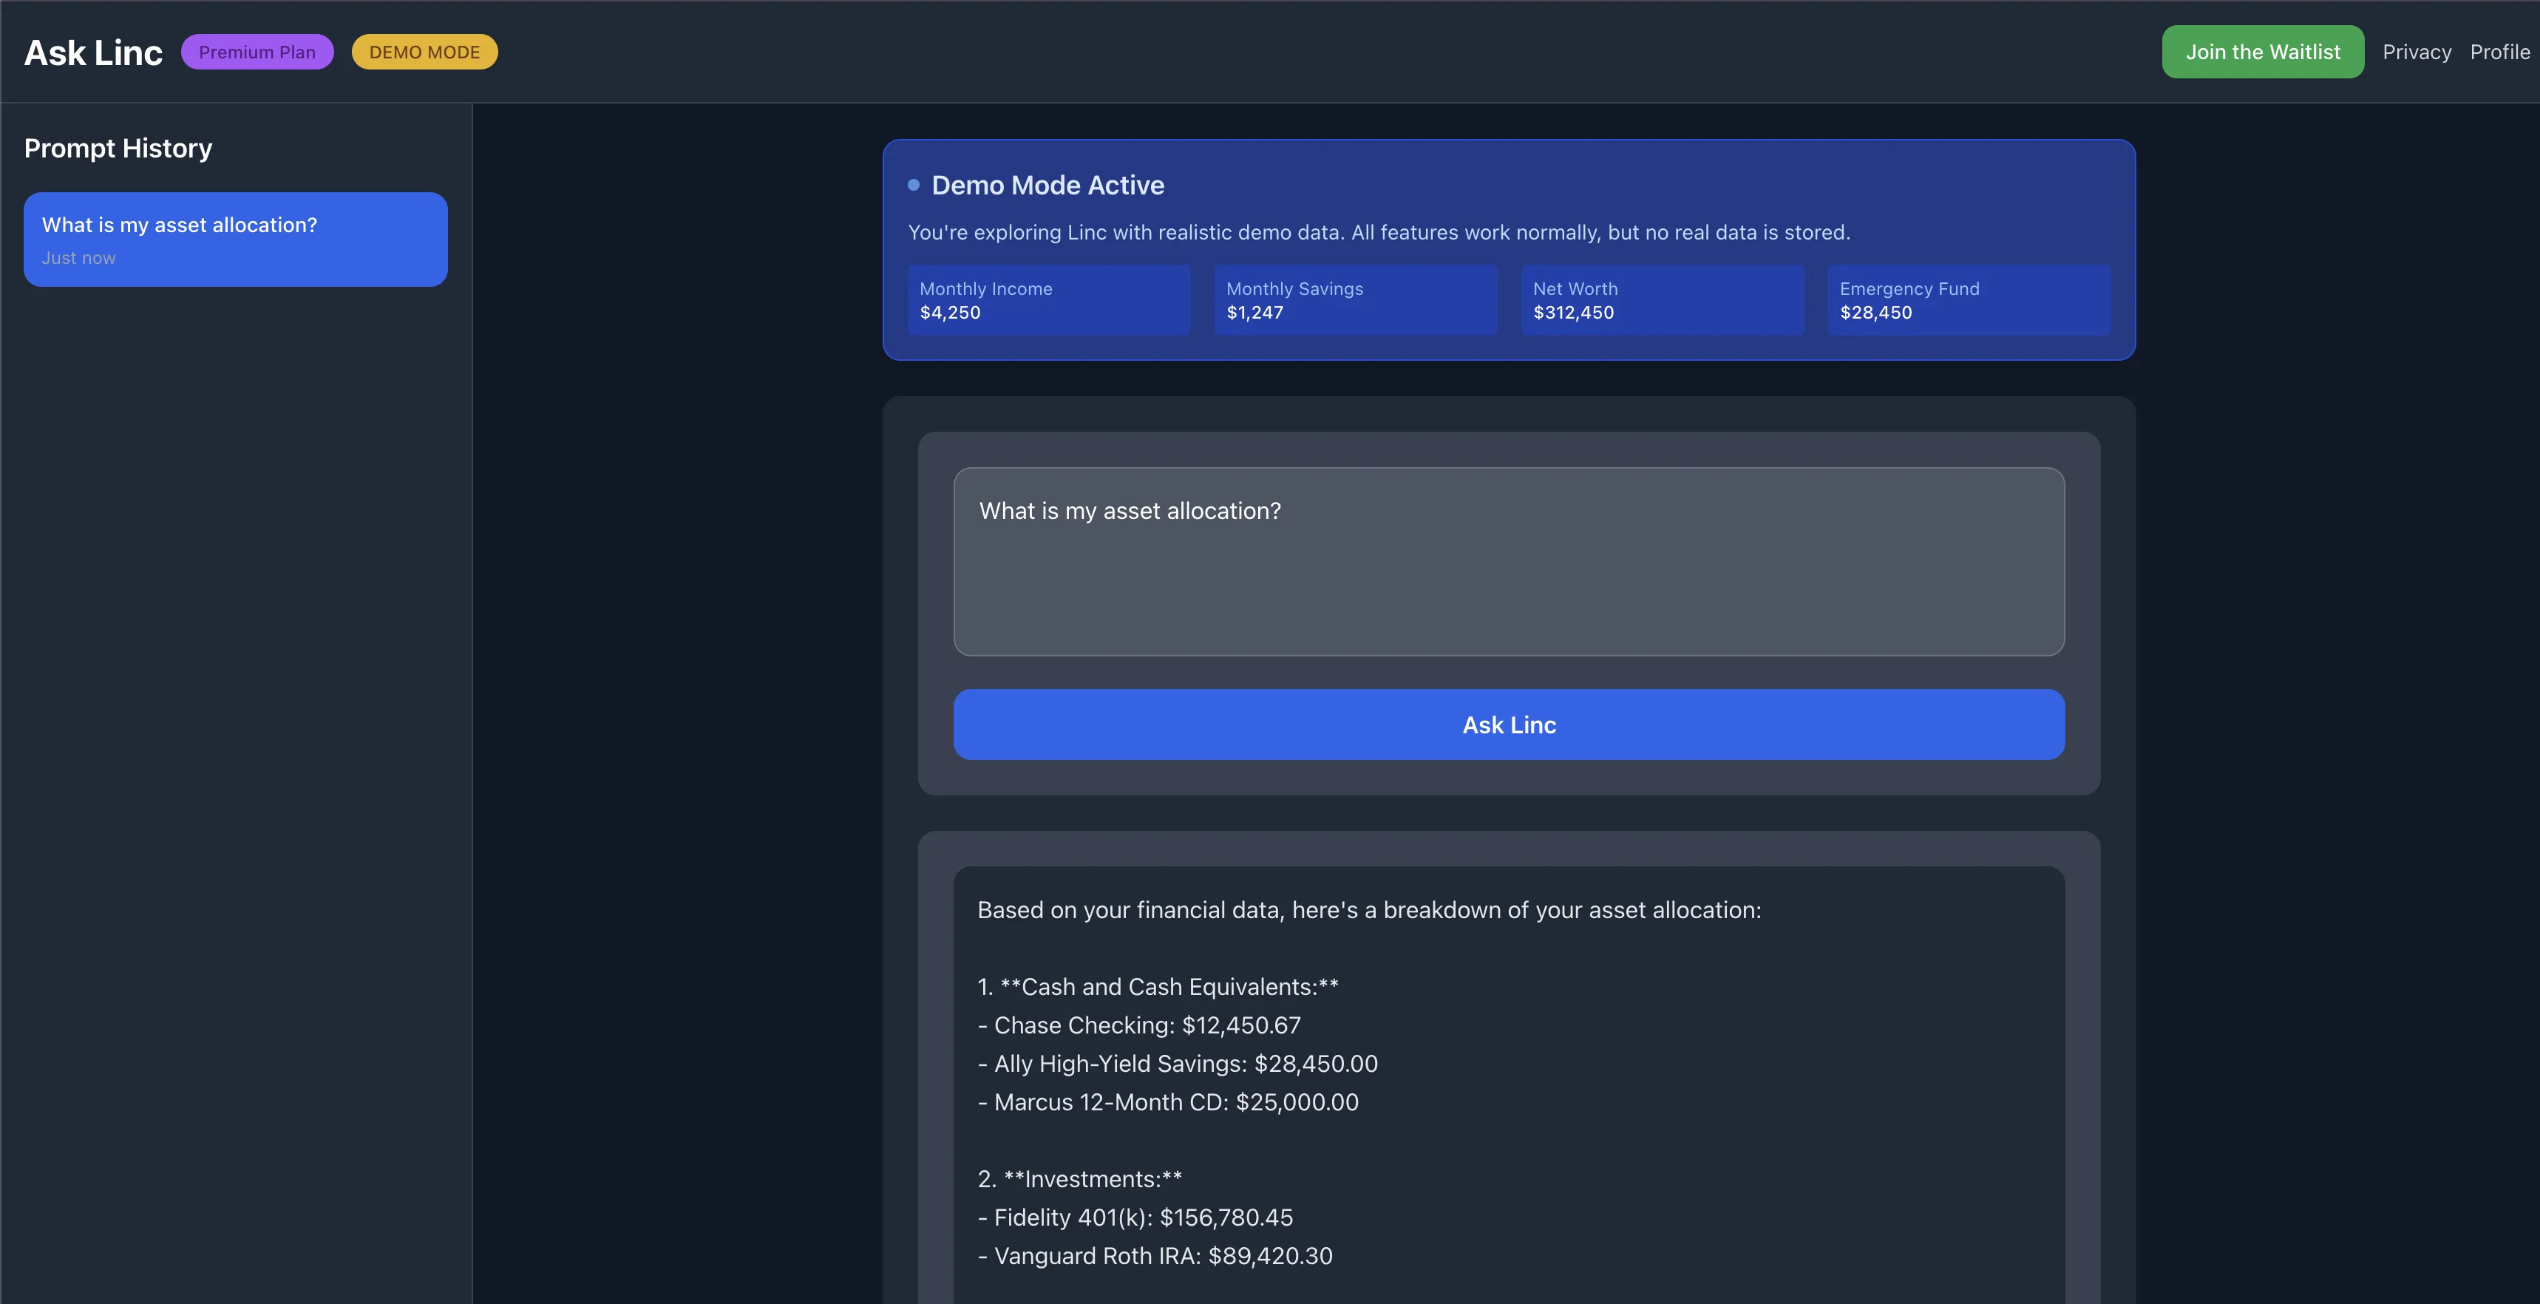Select the Monthly Income stat card
This screenshot has height=1304, width=2540.
tap(1048, 300)
